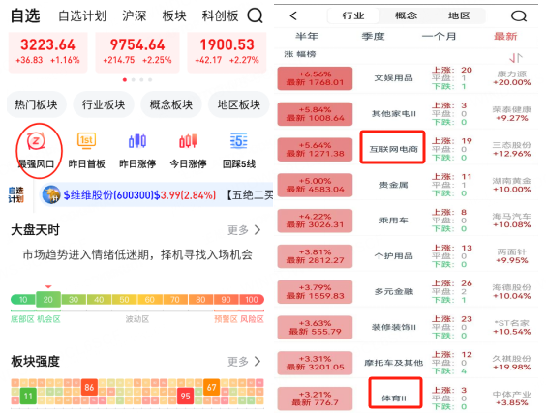Open the 昨日涨停 candlestick icon
546x413 pixels.
(137, 141)
